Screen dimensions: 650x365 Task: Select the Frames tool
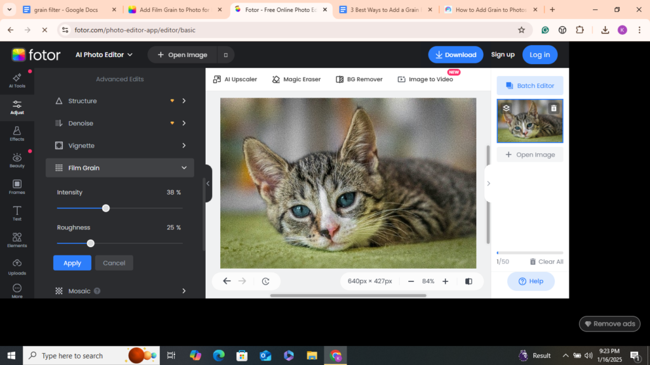pyautogui.click(x=17, y=186)
